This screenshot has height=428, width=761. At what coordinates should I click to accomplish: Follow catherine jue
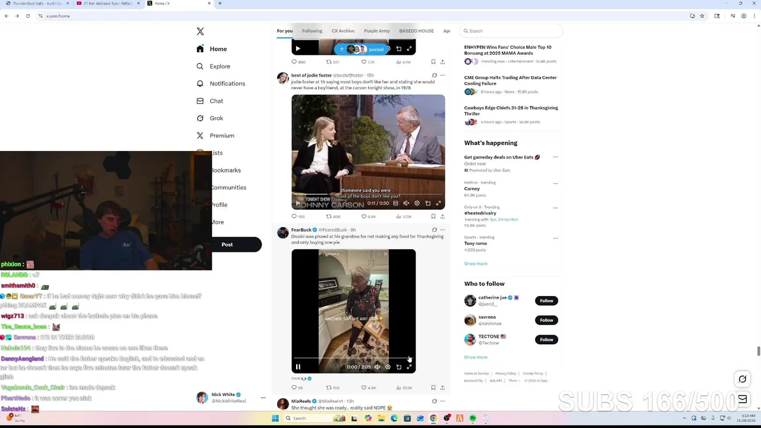click(x=546, y=301)
